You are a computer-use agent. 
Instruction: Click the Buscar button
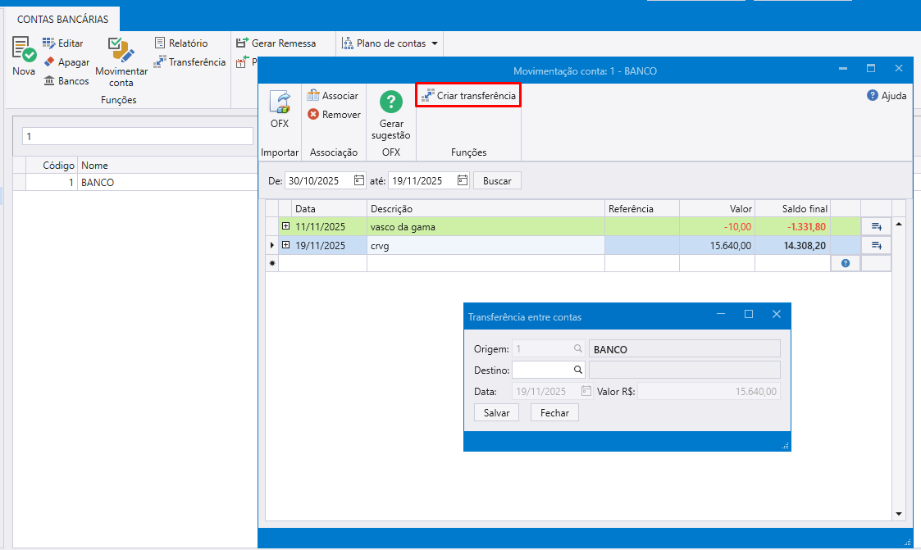(x=497, y=180)
